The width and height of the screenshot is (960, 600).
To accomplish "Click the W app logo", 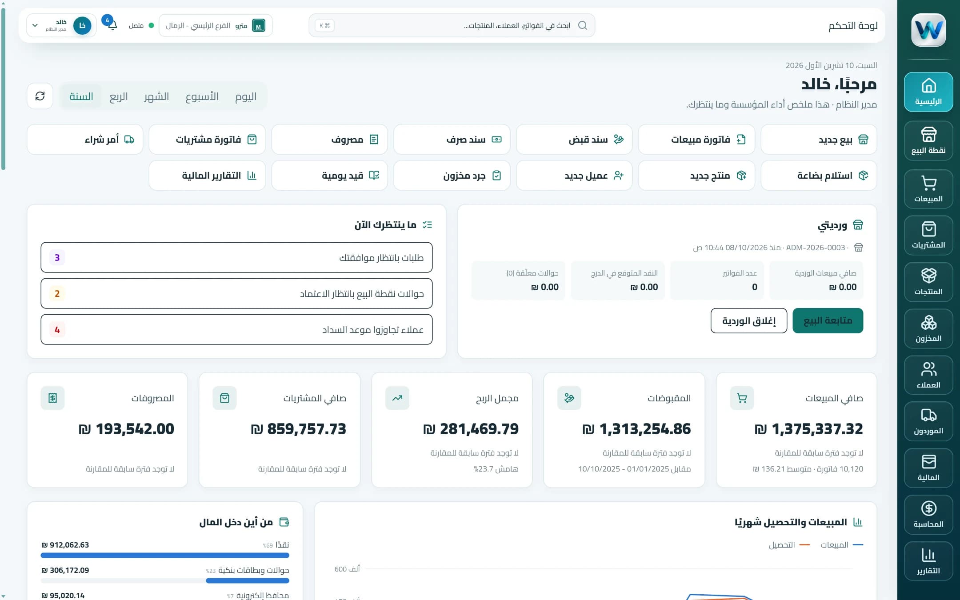I will click(x=928, y=30).
